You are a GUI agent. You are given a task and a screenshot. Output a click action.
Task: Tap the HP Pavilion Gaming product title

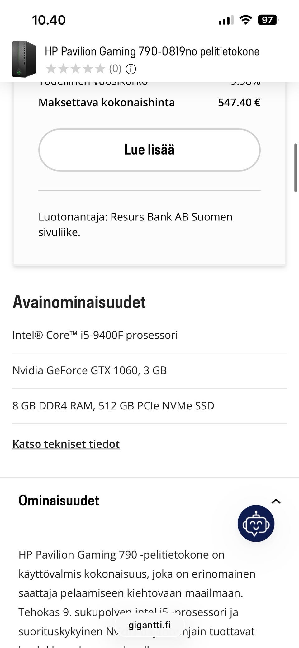pos(152,51)
